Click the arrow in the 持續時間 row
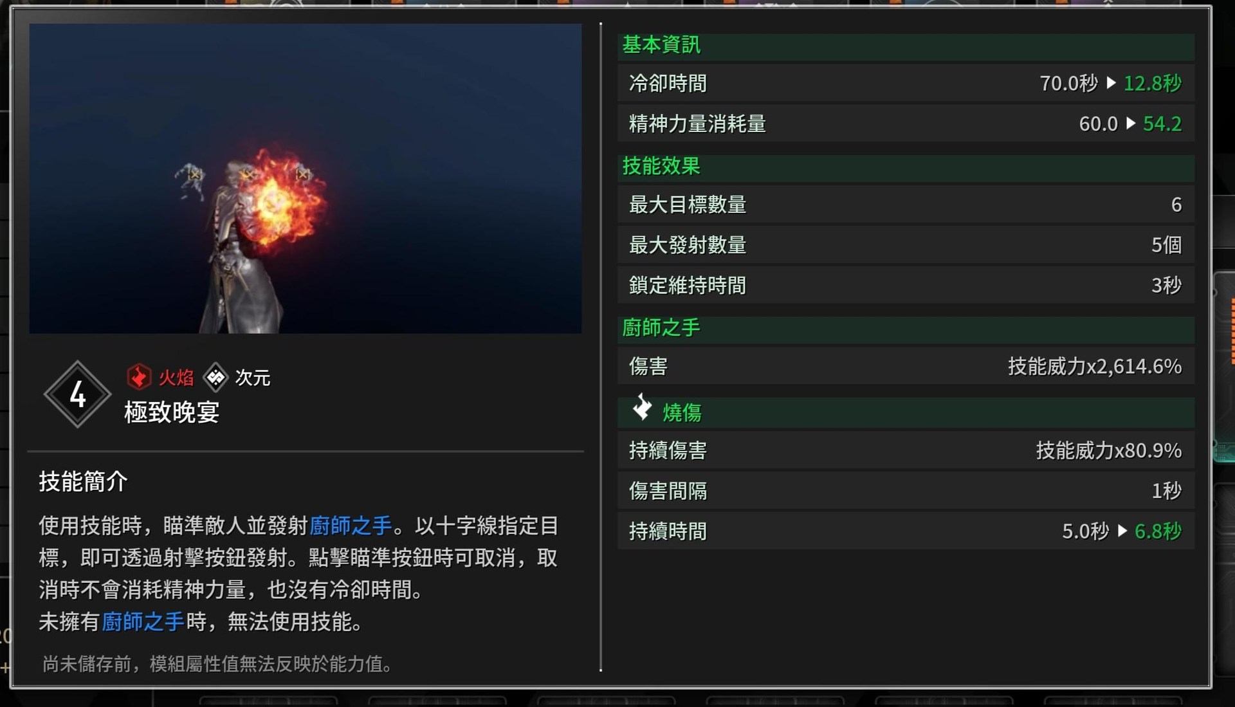The height and width of the screenshot is (707, 1235). (1122, 531)
